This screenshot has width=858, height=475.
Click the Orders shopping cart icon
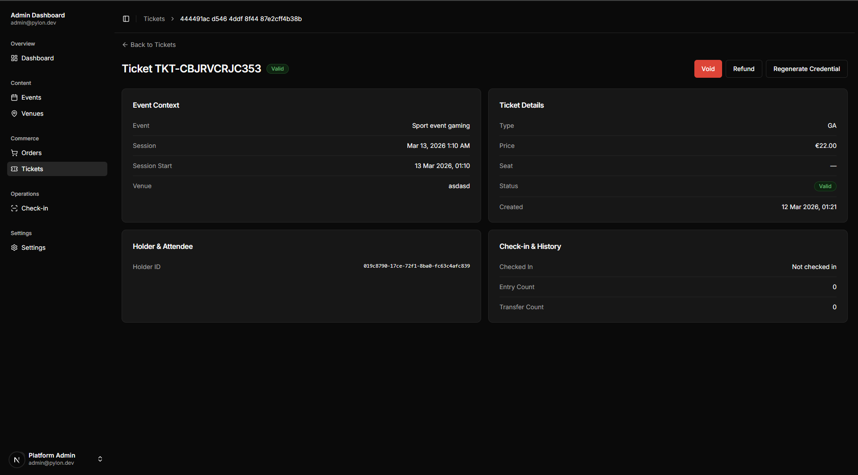click(x=14, y=153)
